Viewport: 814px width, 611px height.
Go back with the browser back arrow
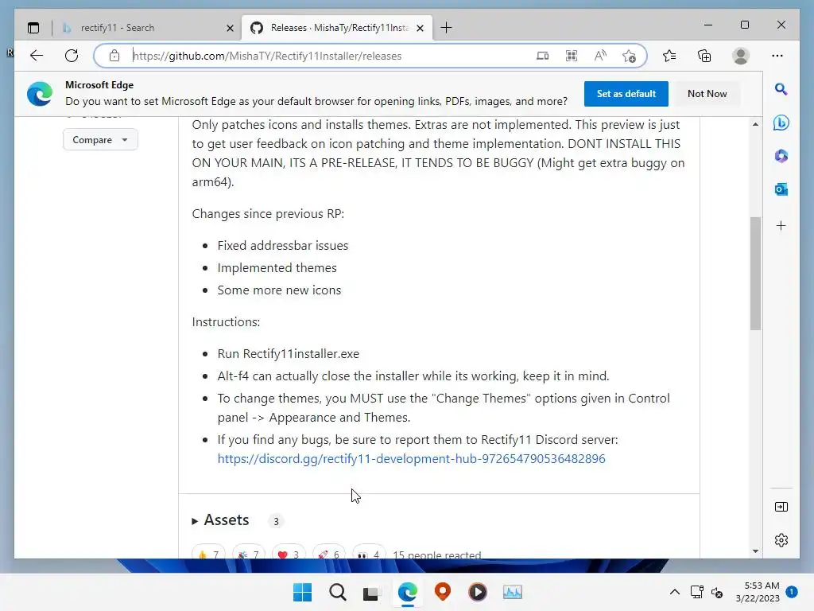[37, 56]
